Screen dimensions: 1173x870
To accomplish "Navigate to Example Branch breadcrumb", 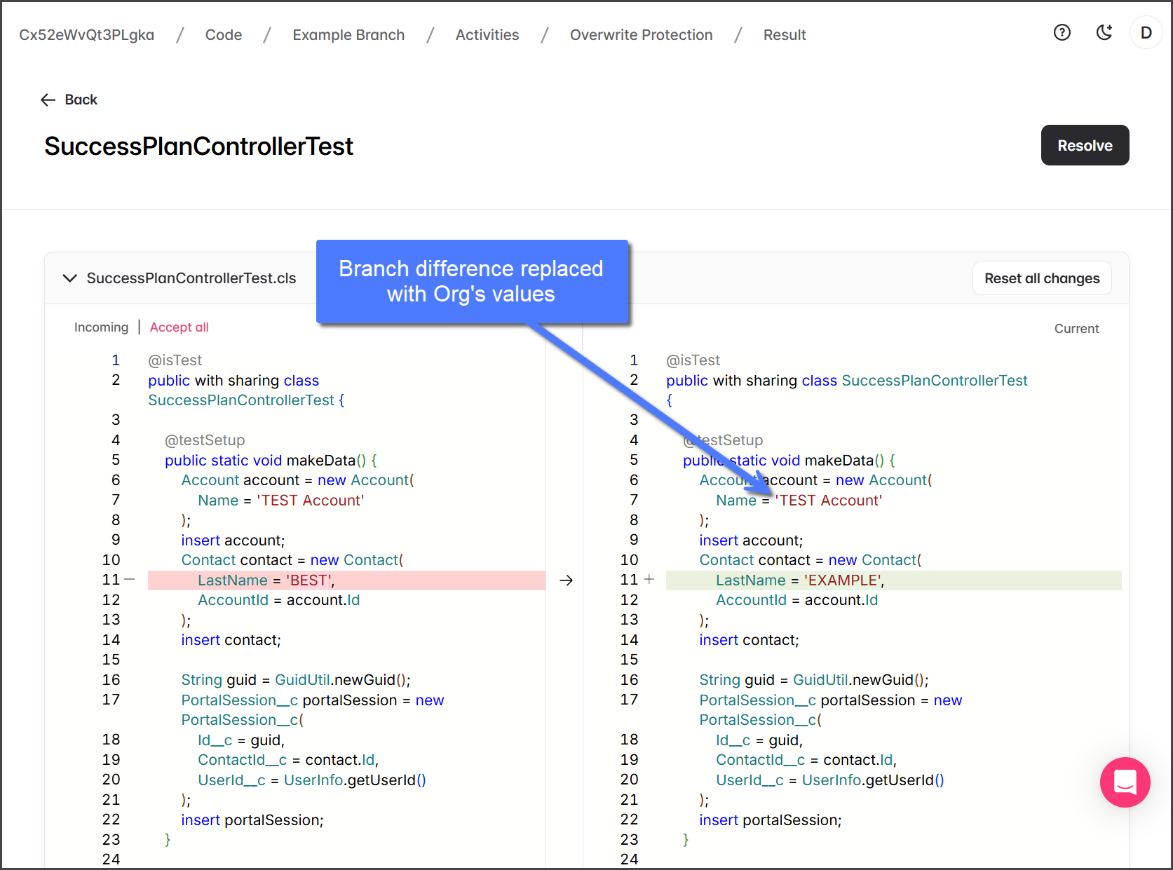I will (x=348, y=35).
